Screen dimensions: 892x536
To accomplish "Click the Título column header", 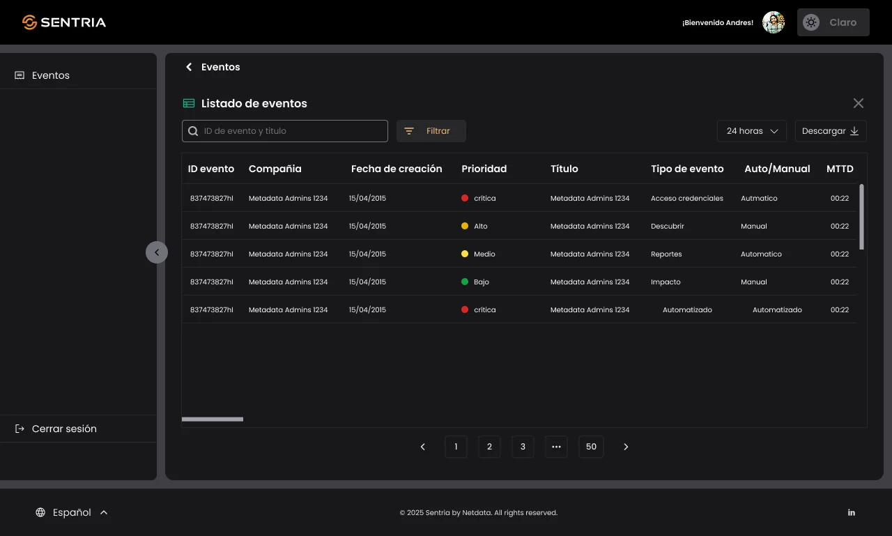I will 564,169.
